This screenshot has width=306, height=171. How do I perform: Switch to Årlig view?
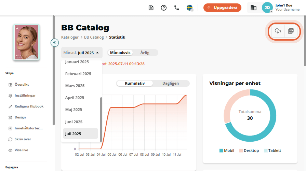[145, 53]
